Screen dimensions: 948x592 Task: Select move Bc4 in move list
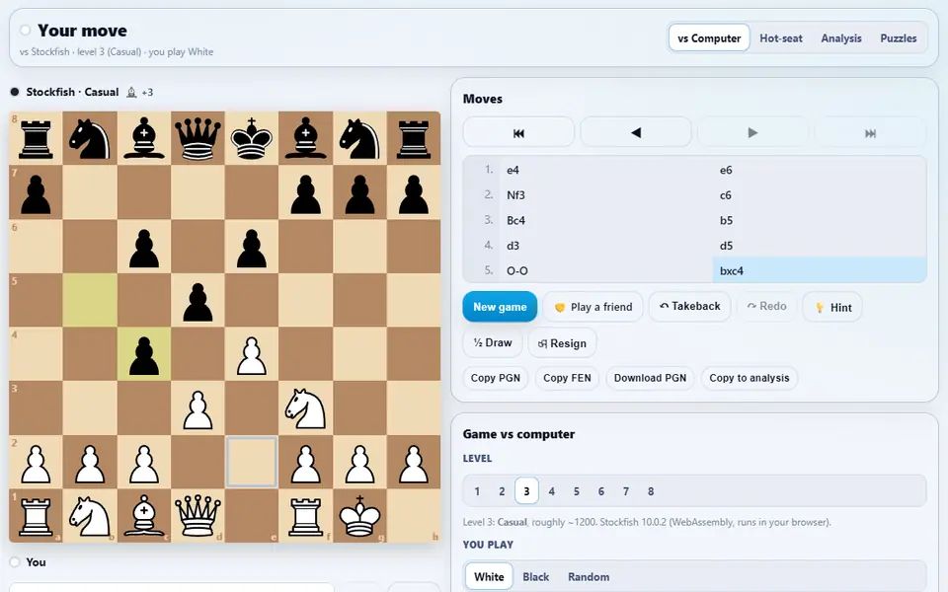tap(606, 220)
